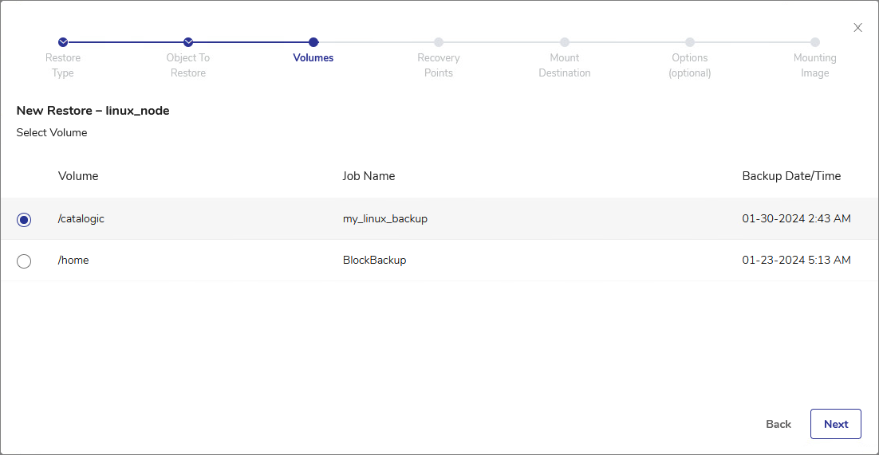Viewport: 879px width, 455px height.
Task: Sort by Job Name column header
Action: point(369,176)
